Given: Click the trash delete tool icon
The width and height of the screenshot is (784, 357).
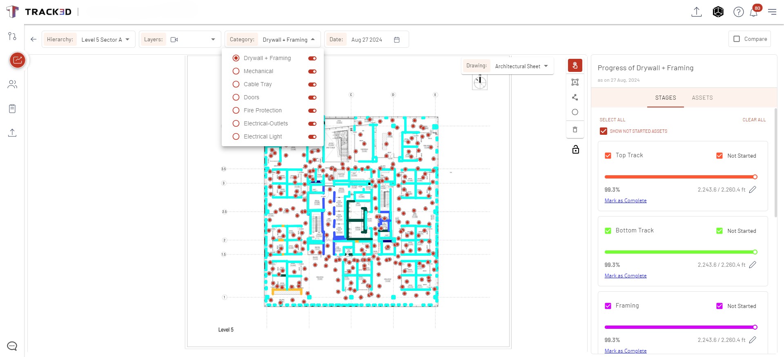Looking at the screenshot, I should (x=575, y=129).
